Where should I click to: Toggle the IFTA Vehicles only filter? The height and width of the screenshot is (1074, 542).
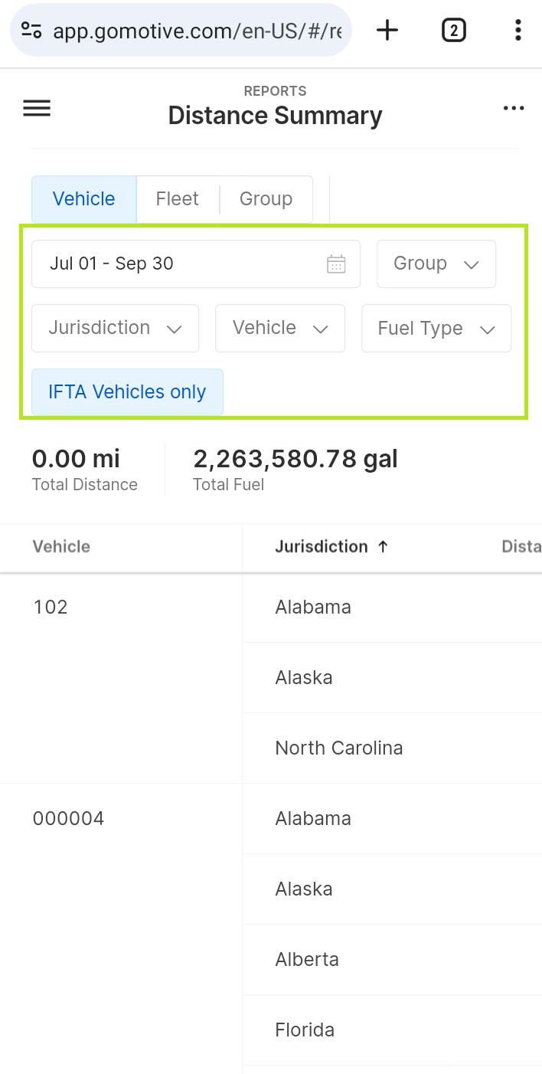click(x=127, y=392)
